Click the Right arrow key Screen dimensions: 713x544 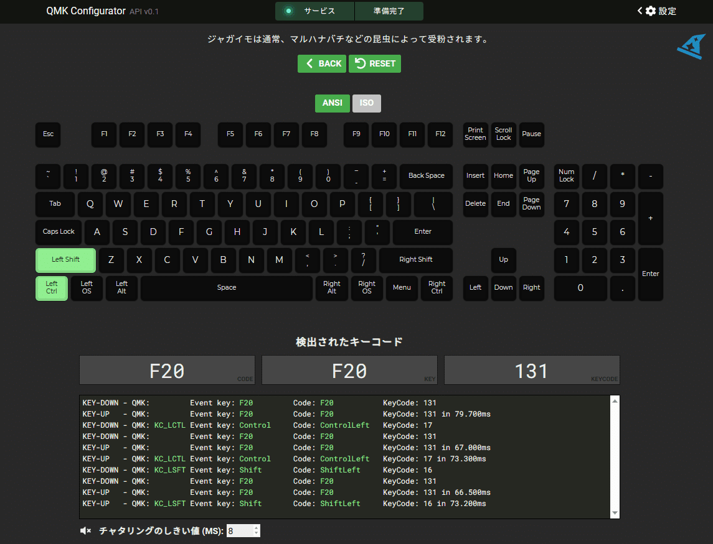click(x=532, y=288)
